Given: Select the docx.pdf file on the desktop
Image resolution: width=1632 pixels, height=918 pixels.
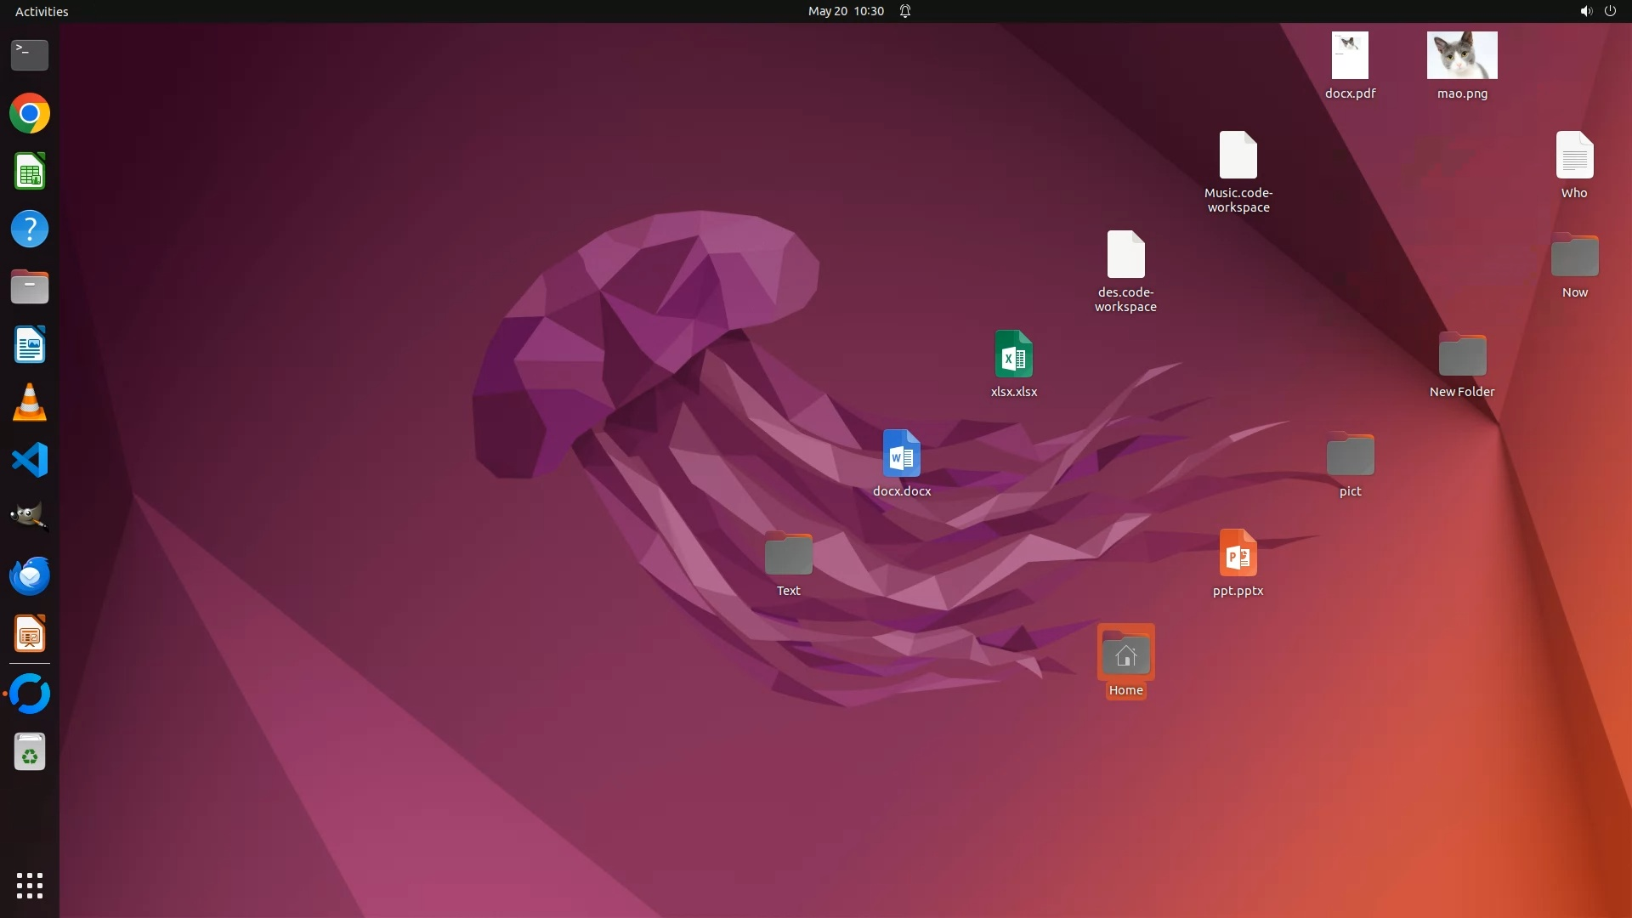Looking at the screenshot, I should tap(1350, 56).
